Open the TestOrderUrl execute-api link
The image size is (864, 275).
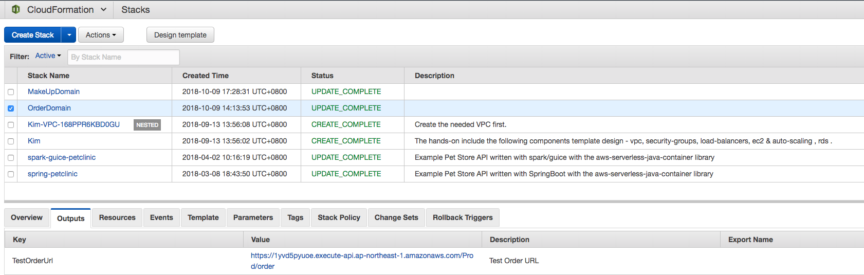362,255
